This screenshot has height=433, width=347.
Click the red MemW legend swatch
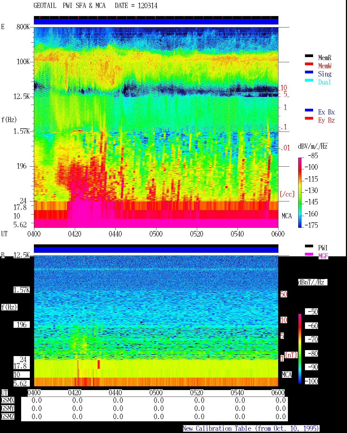pyautogui.click(x=309, y=64)
